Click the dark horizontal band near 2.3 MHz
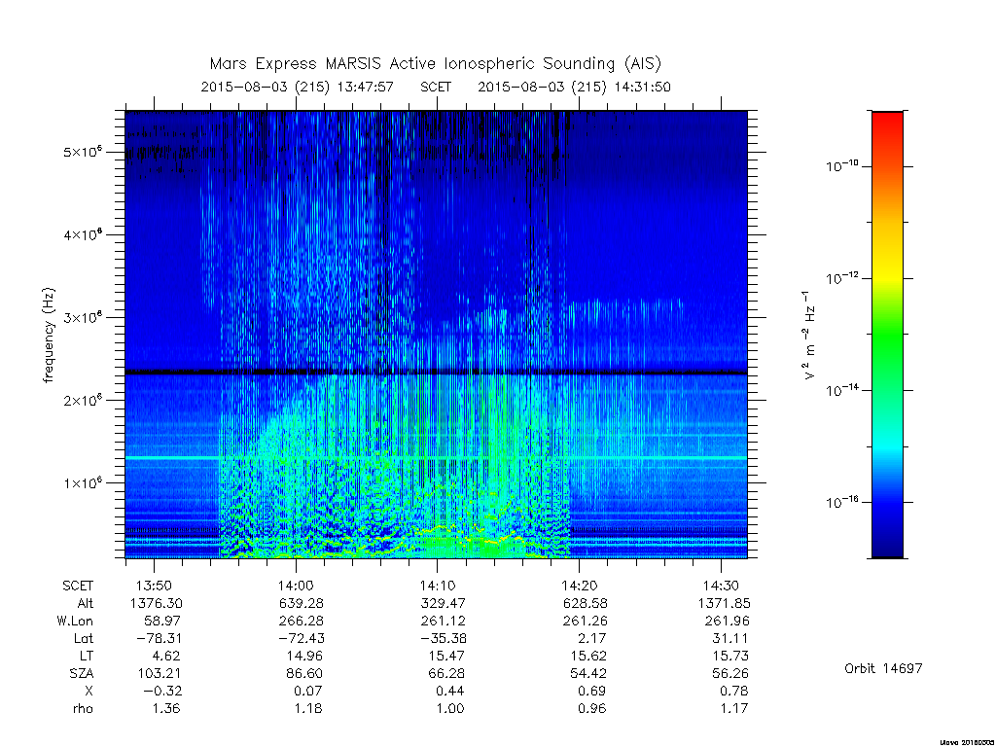996x747 pixels. point(436,372)
